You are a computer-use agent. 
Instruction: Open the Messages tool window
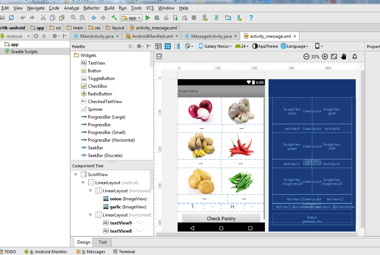pyautogui.click(x=91, y=252)
